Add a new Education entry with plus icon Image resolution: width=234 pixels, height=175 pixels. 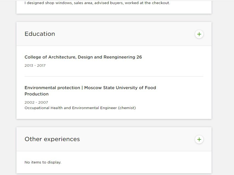(199, 34)
